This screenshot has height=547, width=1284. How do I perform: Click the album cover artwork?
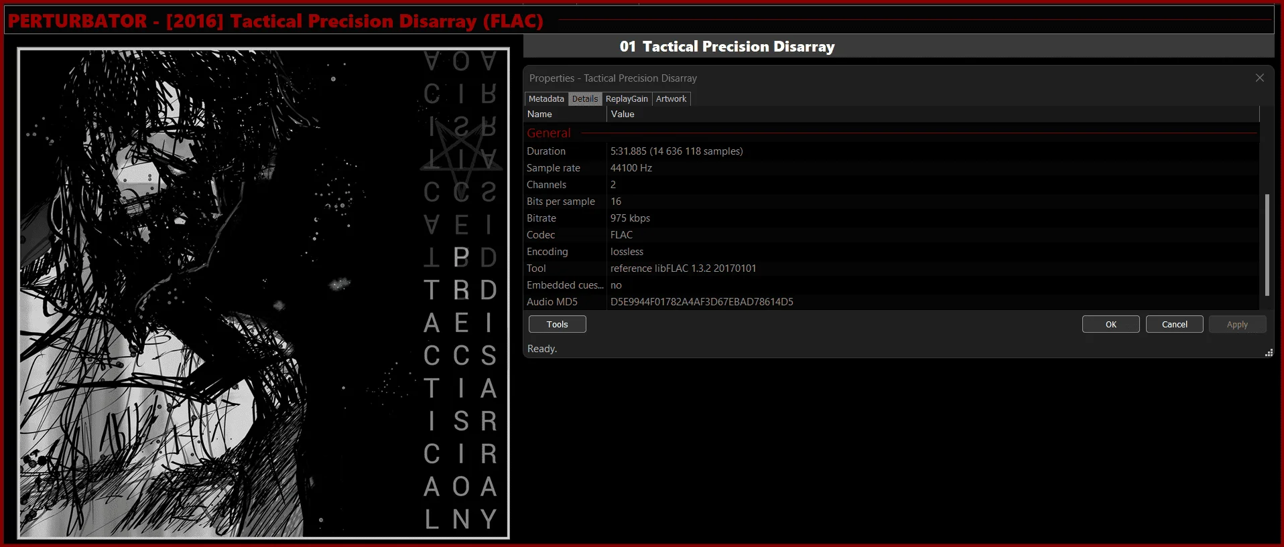tap(263, 293)
